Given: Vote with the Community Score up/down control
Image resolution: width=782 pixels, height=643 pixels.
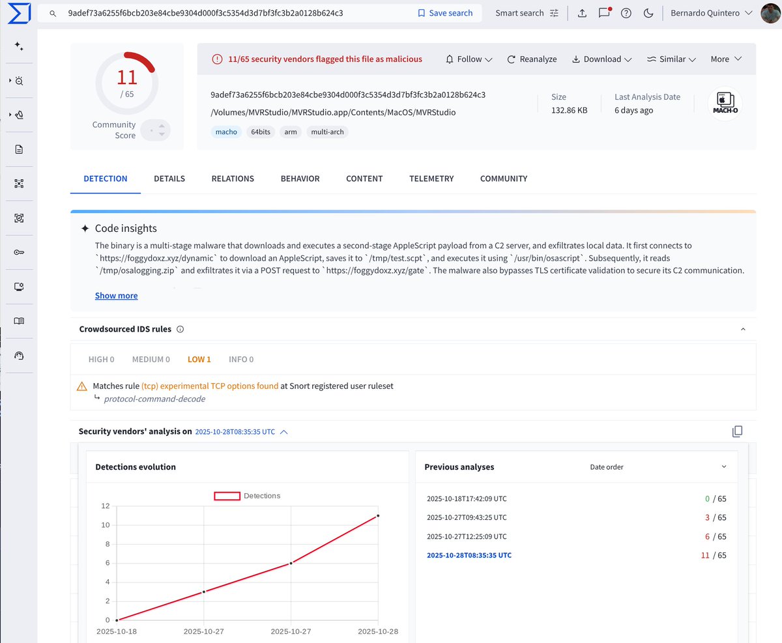Looking at the screenshot, I should 155,130.
